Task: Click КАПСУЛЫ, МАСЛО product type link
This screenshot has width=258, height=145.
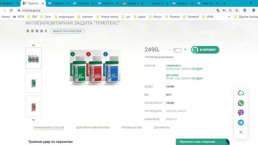Action: (176, 111)
